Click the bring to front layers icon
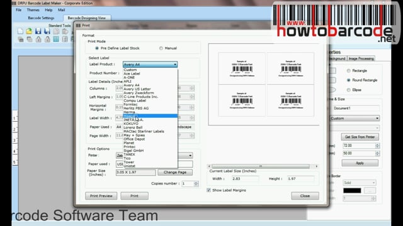The width and height of the screenshot is (403, 226). [x=21, y=39]
